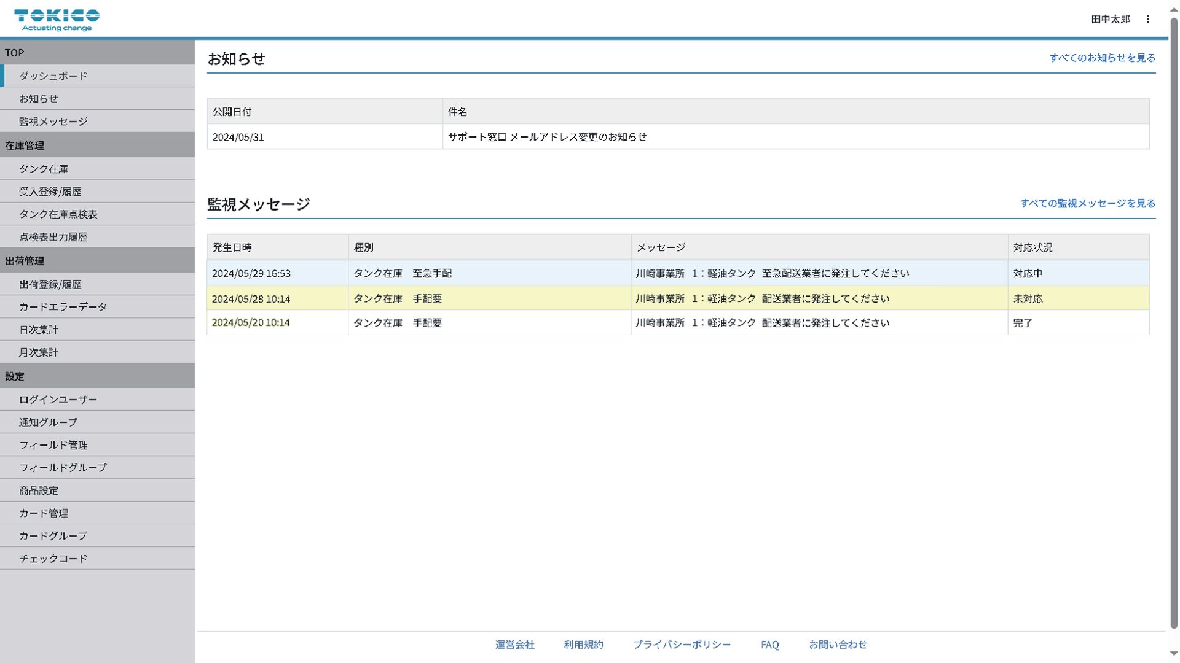Image resolution: width=1180 pixels, height=663 pixels.
Task: Open すべてのお知らせを見る link
Action: click(x=1102, y=58)
